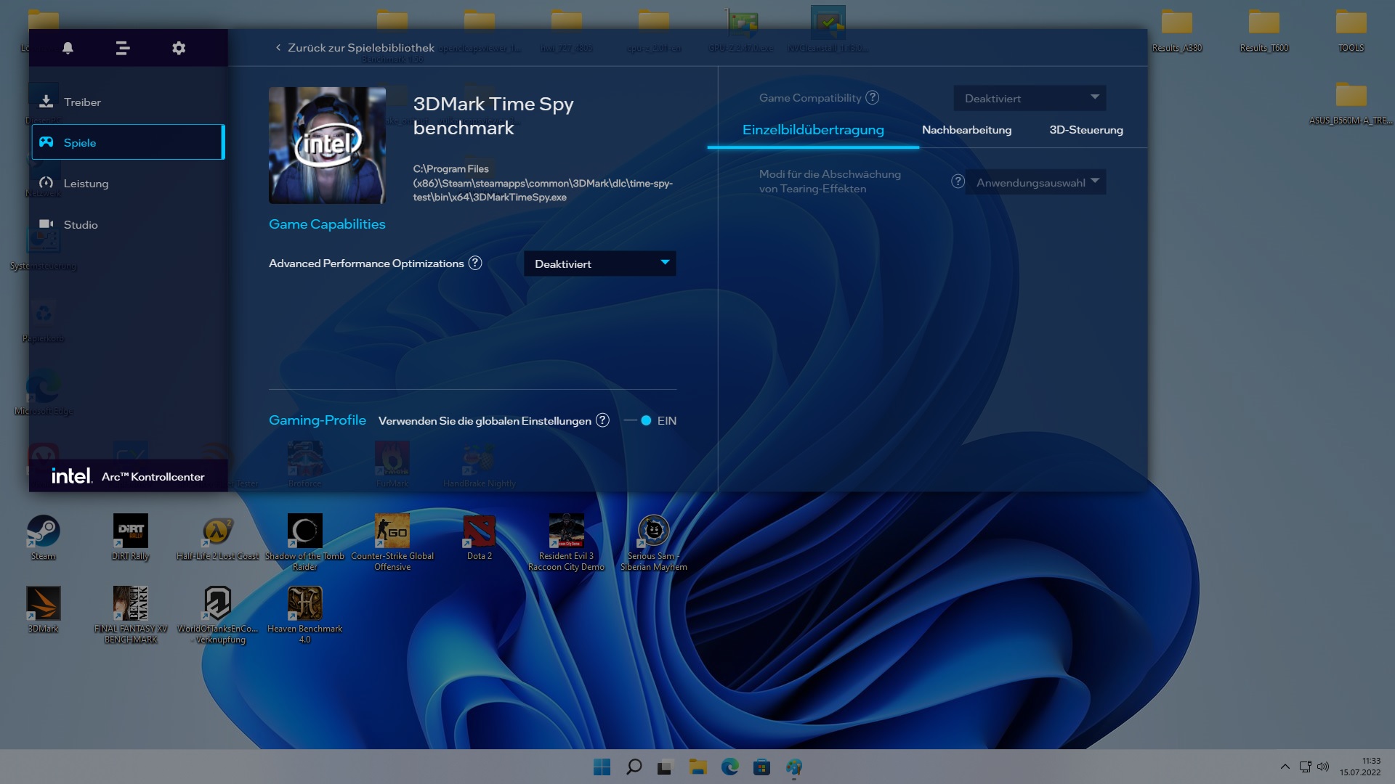This screenshot has height=784, width=1395.
Task: Open Microsoft Edge from taskbar
Action: (729, 767)
